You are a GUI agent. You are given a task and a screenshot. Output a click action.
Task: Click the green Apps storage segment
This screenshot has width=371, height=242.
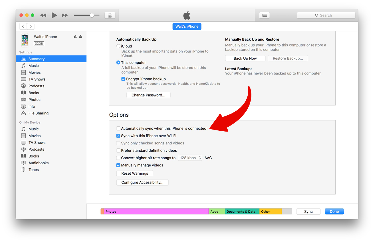click(217, 211)
